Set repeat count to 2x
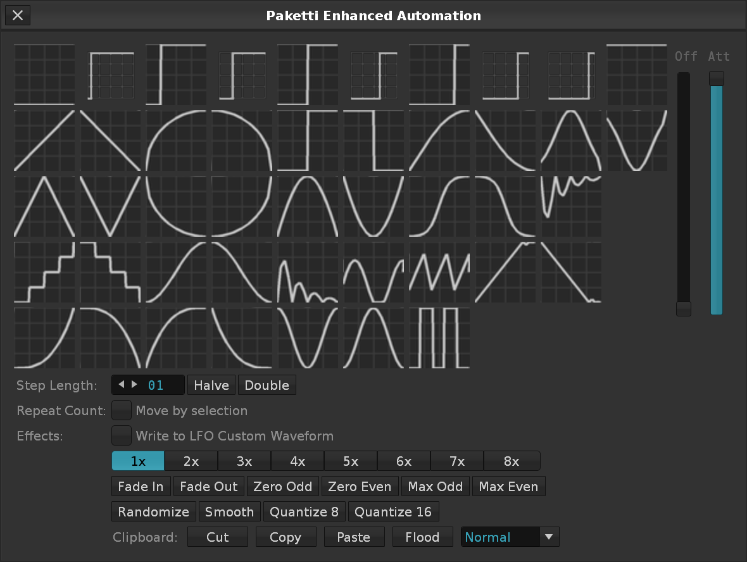Viewport: 747px width, 562px height. pos(191,461)
